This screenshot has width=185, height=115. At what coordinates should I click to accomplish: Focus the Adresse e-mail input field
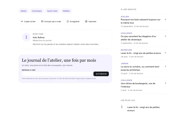pos(57,74)
